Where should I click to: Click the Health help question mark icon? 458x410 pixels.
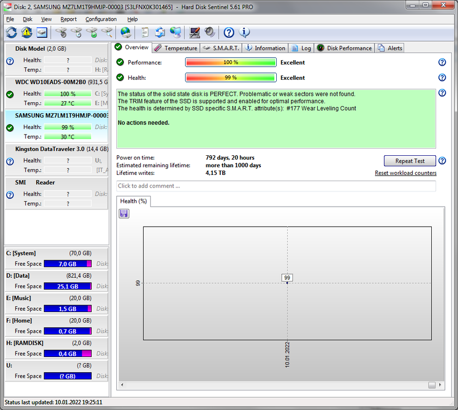(442, 78)
